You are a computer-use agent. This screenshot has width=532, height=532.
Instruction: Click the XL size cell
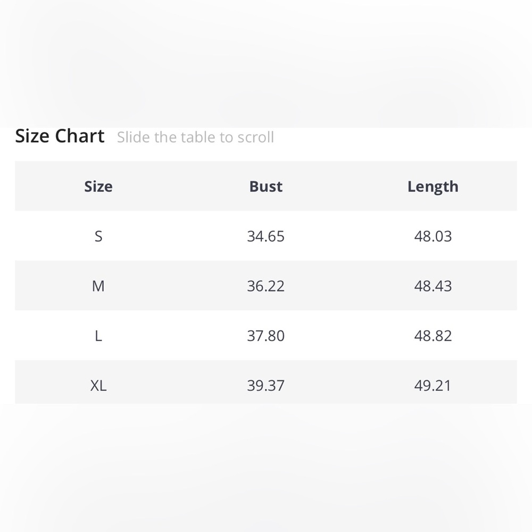pyautogui.click(x=98, y=386)
